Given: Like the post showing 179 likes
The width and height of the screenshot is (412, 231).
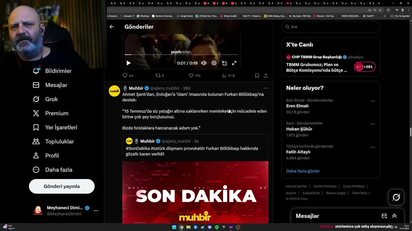Looking at the screenshot, I should tap(194, 76).
